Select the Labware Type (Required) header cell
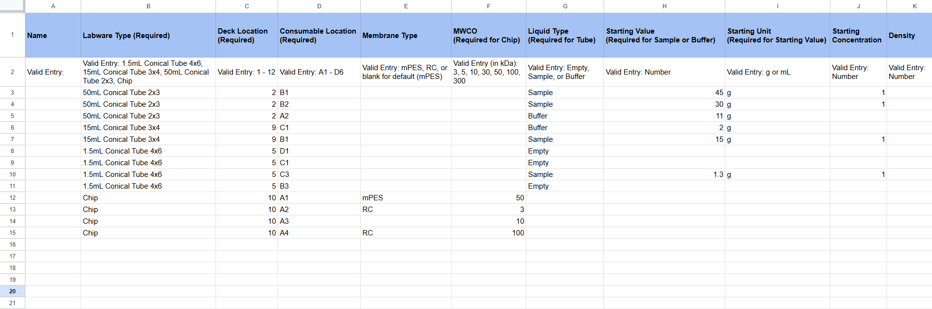 [x=148, y=36]
